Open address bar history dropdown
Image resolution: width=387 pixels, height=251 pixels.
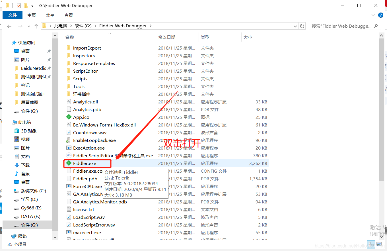pos(295,26)
